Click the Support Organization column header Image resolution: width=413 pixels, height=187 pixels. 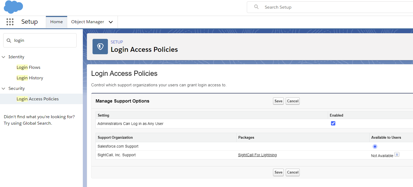click(x=115, y=138)
